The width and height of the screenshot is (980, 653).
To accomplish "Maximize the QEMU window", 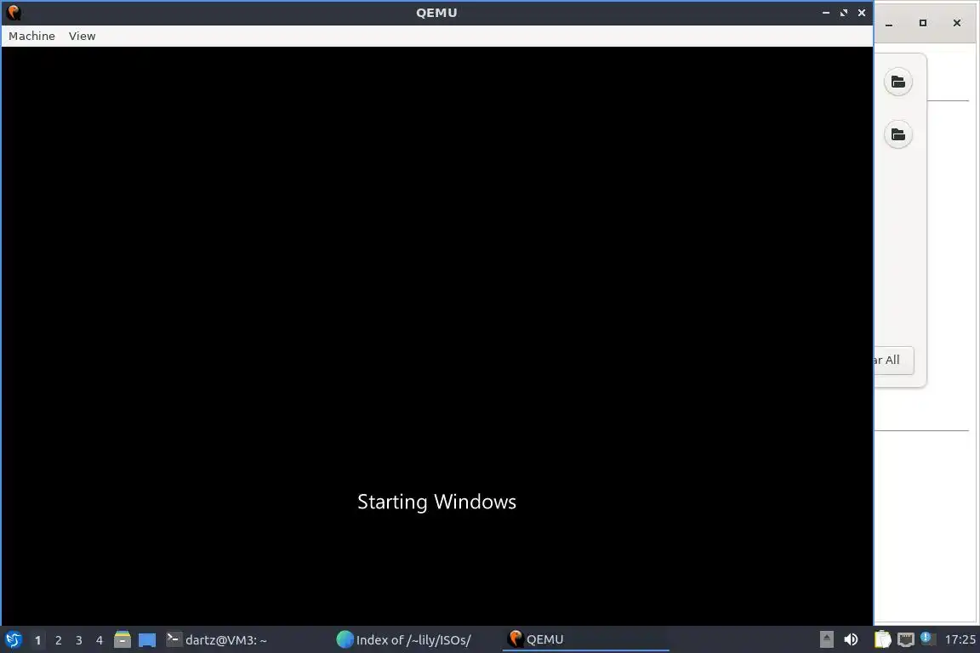I will coord(844,13).
